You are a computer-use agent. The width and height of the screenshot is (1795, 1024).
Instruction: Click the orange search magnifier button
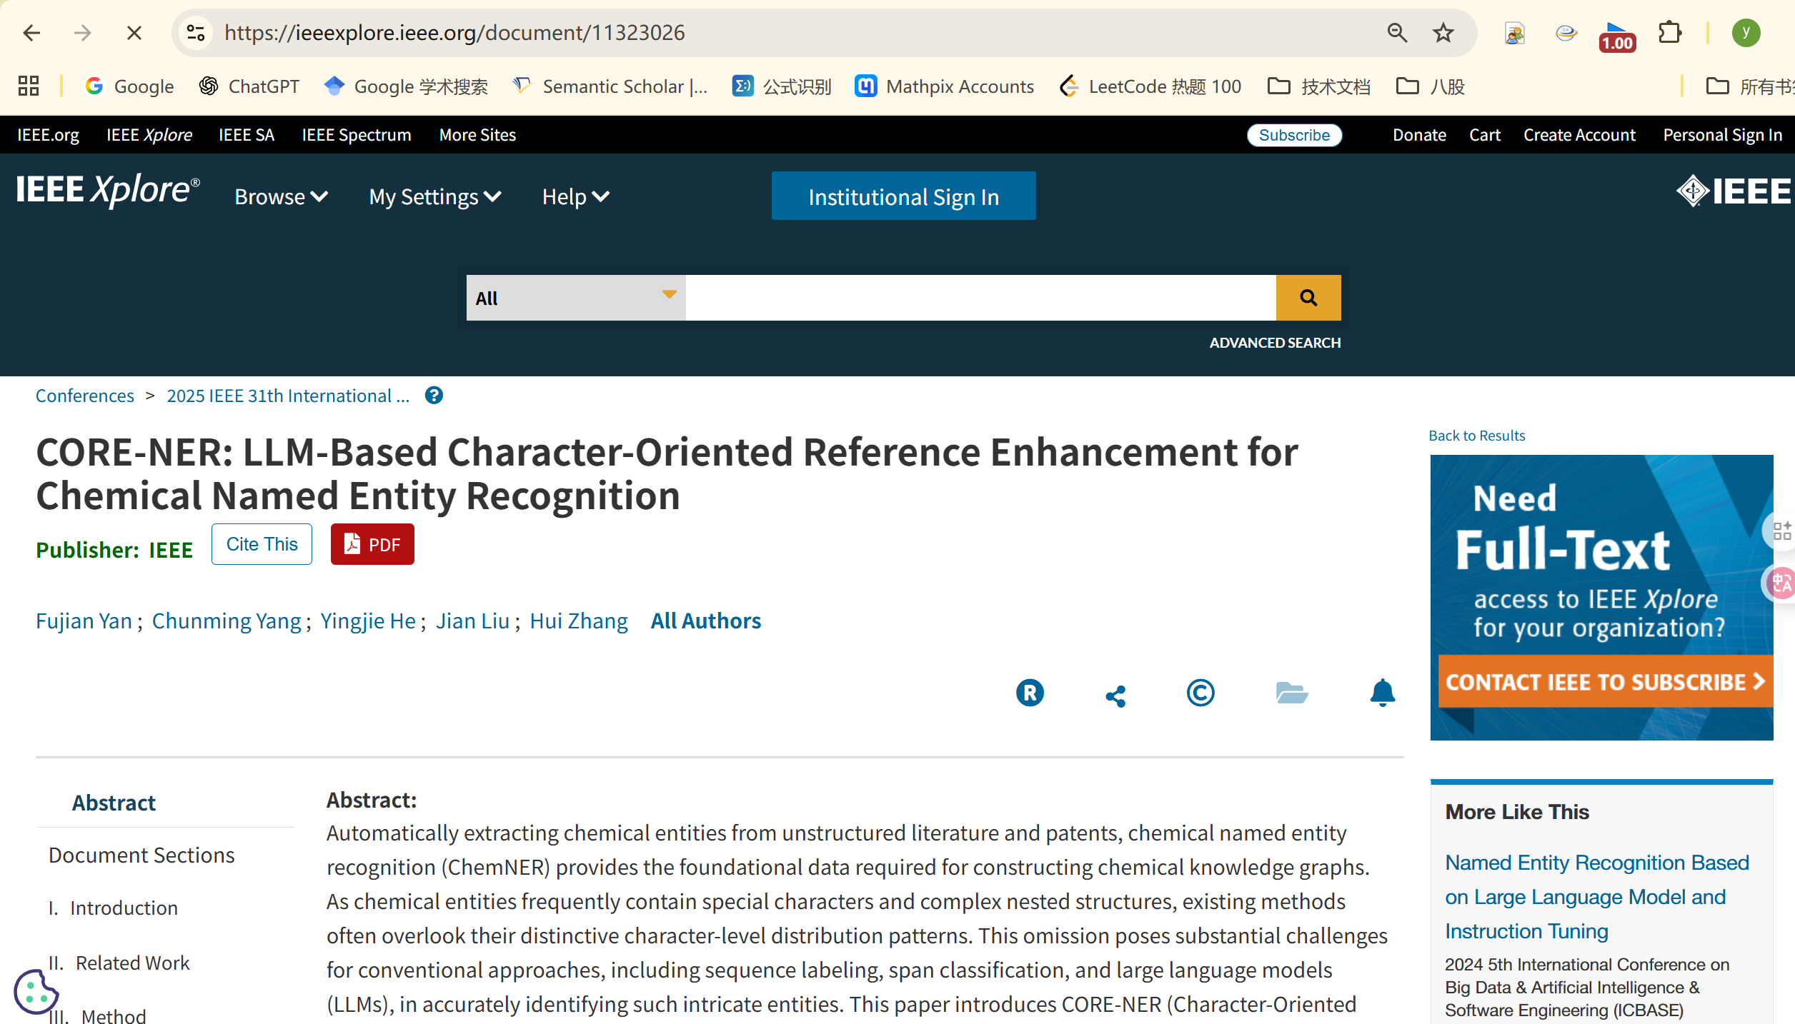[x=1308, y=298]
